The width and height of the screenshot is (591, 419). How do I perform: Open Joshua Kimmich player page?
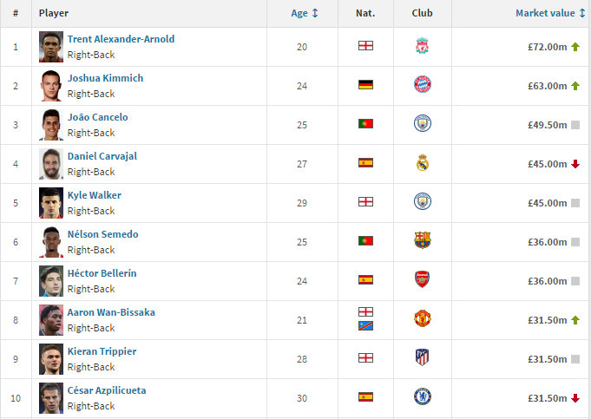(106, 78)
